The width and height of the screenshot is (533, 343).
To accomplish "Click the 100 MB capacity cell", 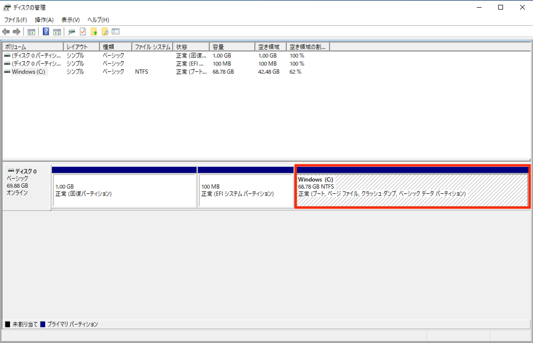I will click(222, 64).
